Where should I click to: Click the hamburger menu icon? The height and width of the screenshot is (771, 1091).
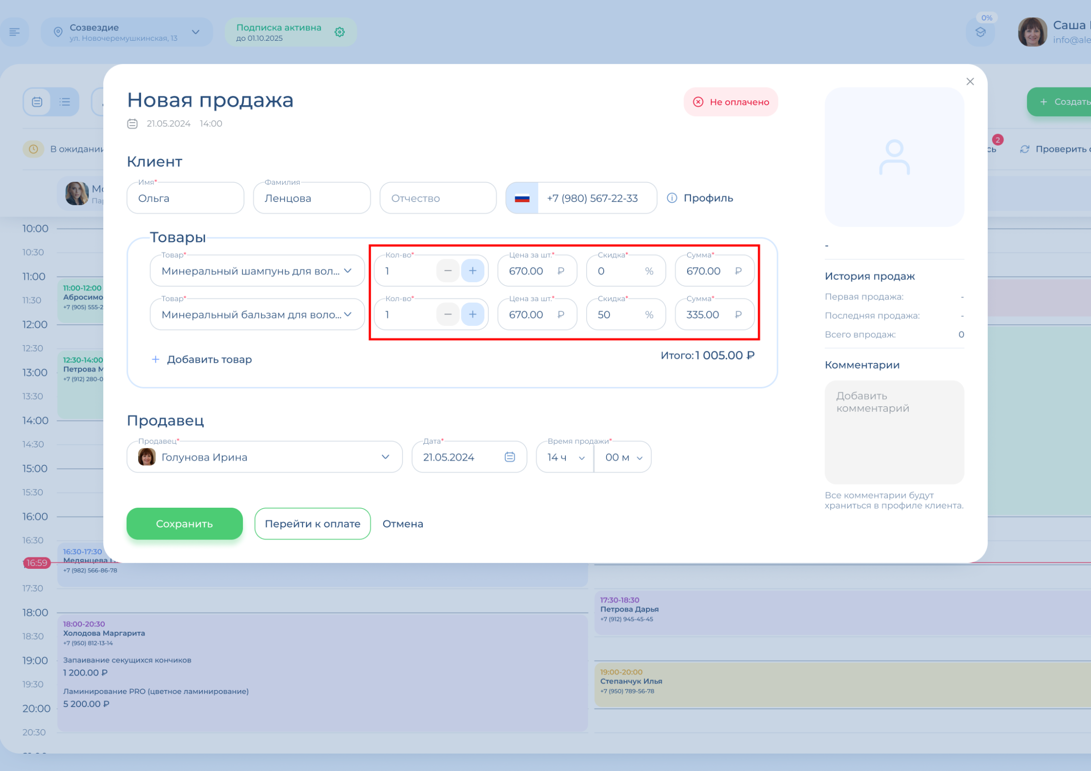click(14, 32)
